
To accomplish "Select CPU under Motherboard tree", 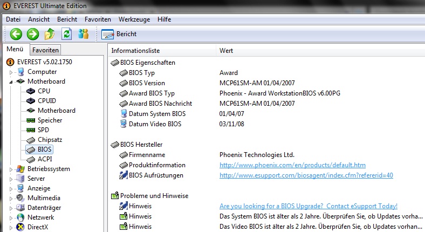I will click(44, 91).
